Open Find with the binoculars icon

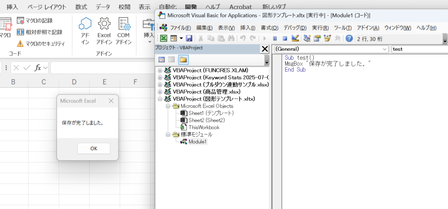tap(231, 39)
